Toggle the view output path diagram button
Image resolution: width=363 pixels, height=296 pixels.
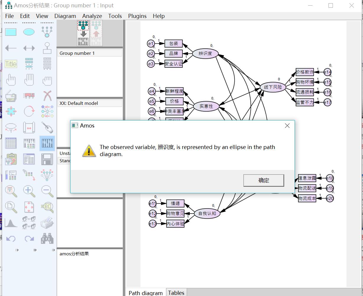tap(96, 33)
